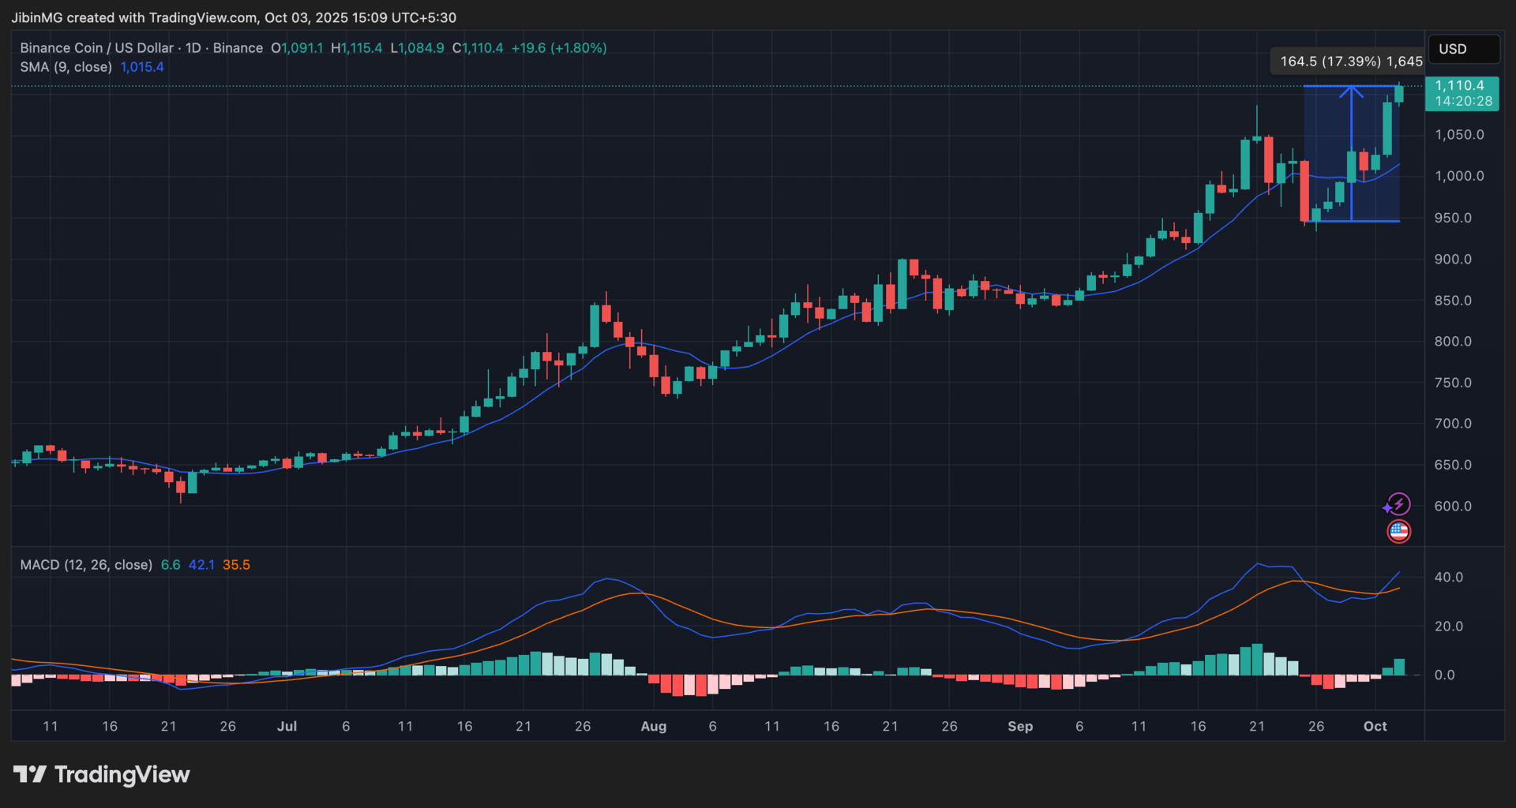1516x808 pixels.
Task: Click the "1,000.0" price axis label
Action: click(x=1459, y=176)
